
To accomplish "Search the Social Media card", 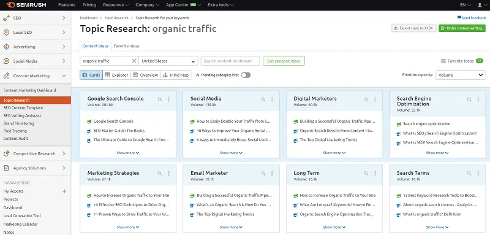I will 263,99.
